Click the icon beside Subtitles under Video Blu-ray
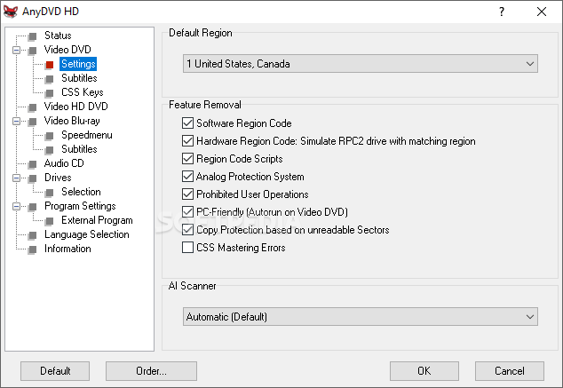 coord(50,150)
